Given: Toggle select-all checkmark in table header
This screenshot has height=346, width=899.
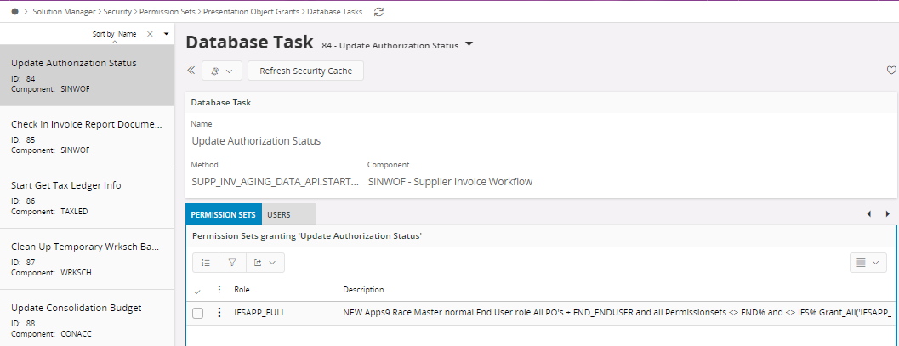Looking at the screenshot, I should pyautogui.click(x=197, y=291).
